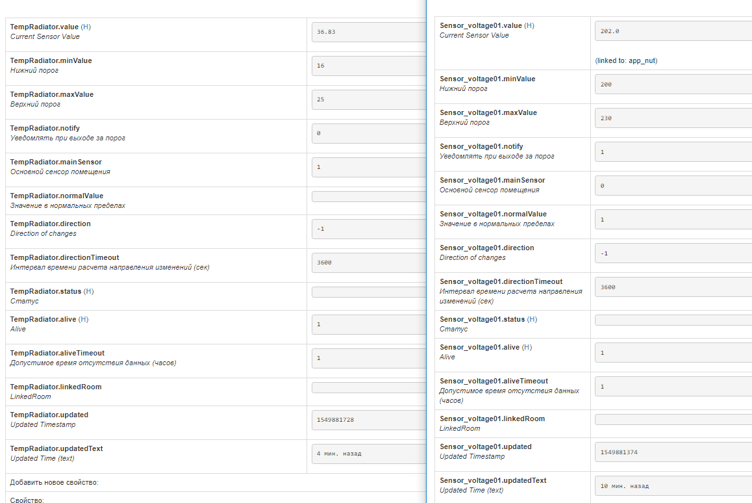Click the Sensor_voltage01.direction field
The image size is (752, 503).
click(x=673, y=253)
